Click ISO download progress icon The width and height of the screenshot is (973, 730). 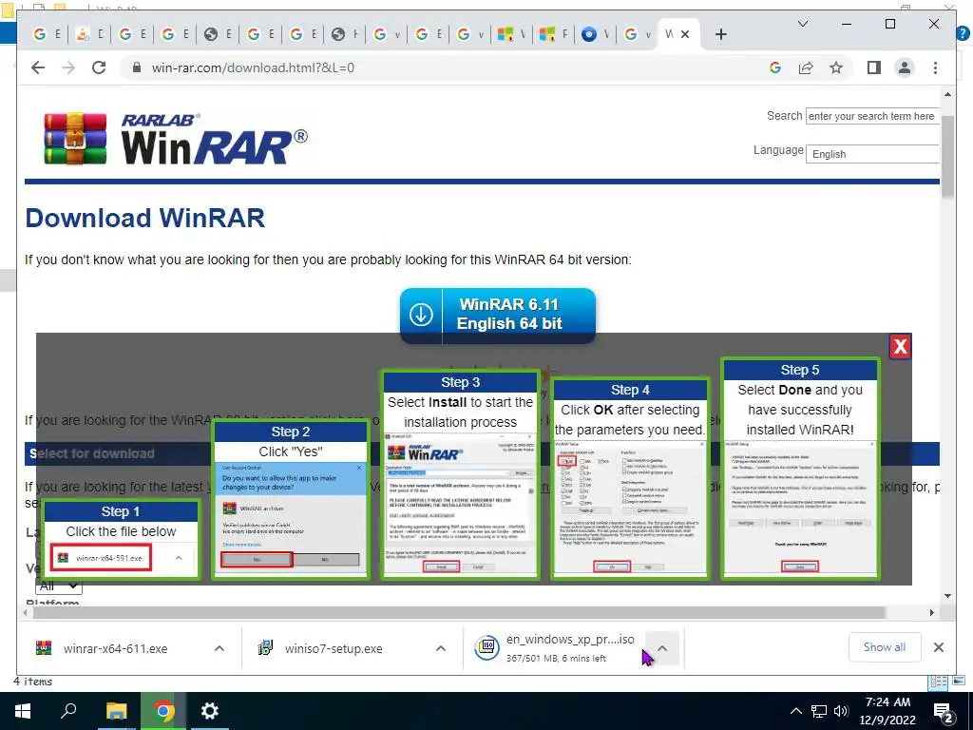(x=487, y=648)
